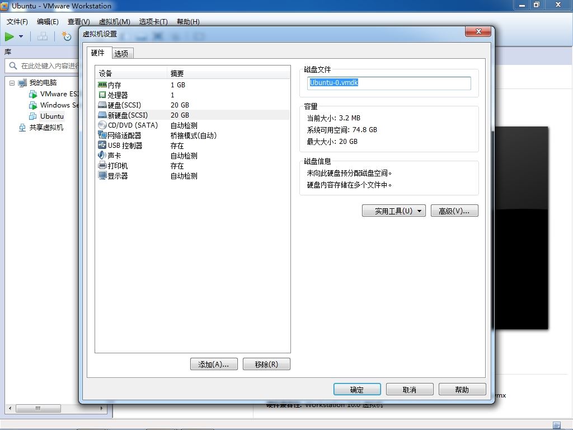Click the new hard disk (SCSI) drive icon
The width and height of the screenshot is (573, 430).
tap(102, 115)
